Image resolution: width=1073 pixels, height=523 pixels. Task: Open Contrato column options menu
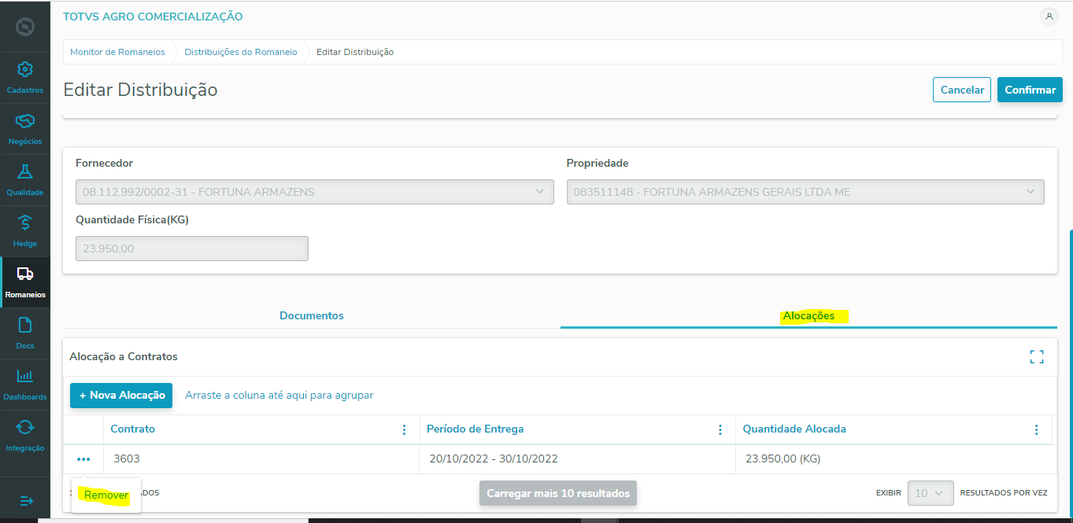point(405,429)
